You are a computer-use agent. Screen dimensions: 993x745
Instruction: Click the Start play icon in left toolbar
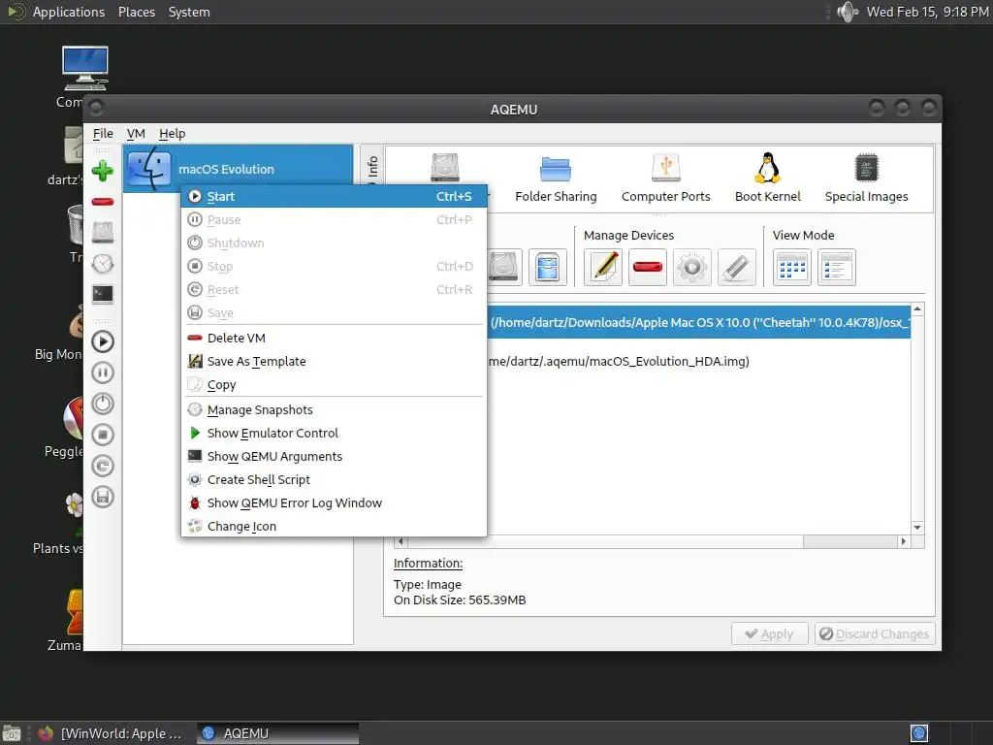pyautogui.click(x=103, y=341)
